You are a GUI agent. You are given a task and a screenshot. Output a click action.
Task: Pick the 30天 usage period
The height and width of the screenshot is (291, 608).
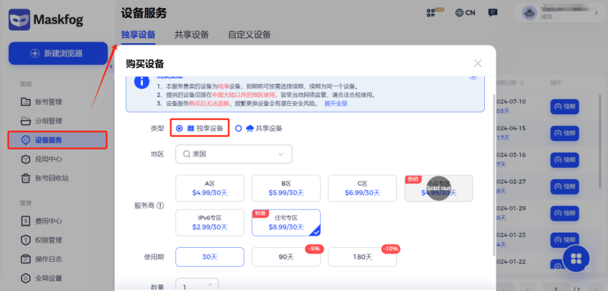coord(210,257)
